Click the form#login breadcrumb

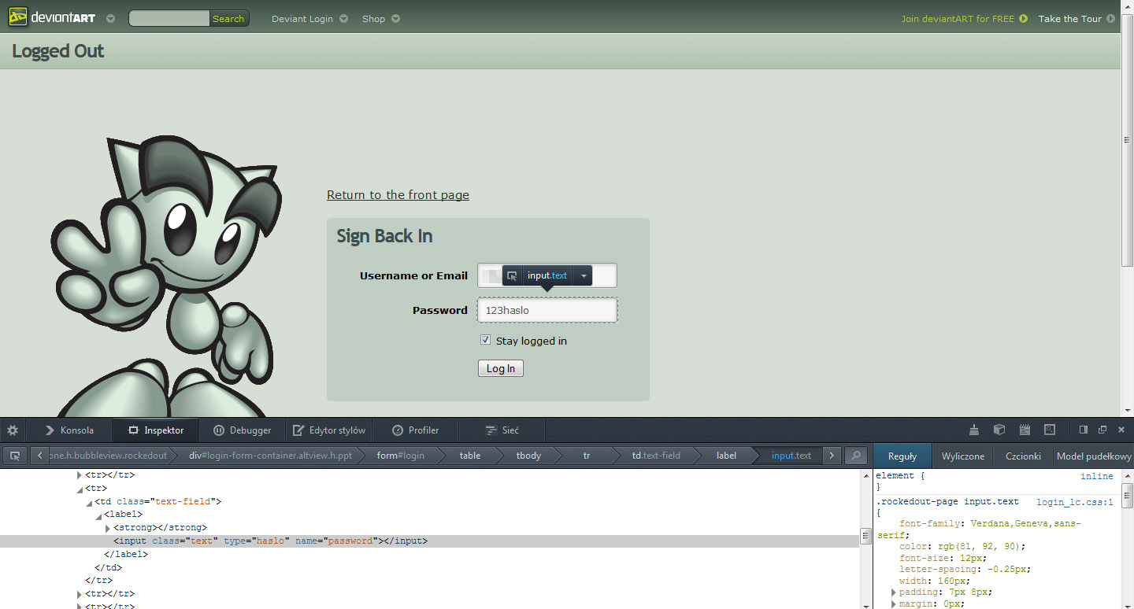pyautogui.click(x=401, y=456)
